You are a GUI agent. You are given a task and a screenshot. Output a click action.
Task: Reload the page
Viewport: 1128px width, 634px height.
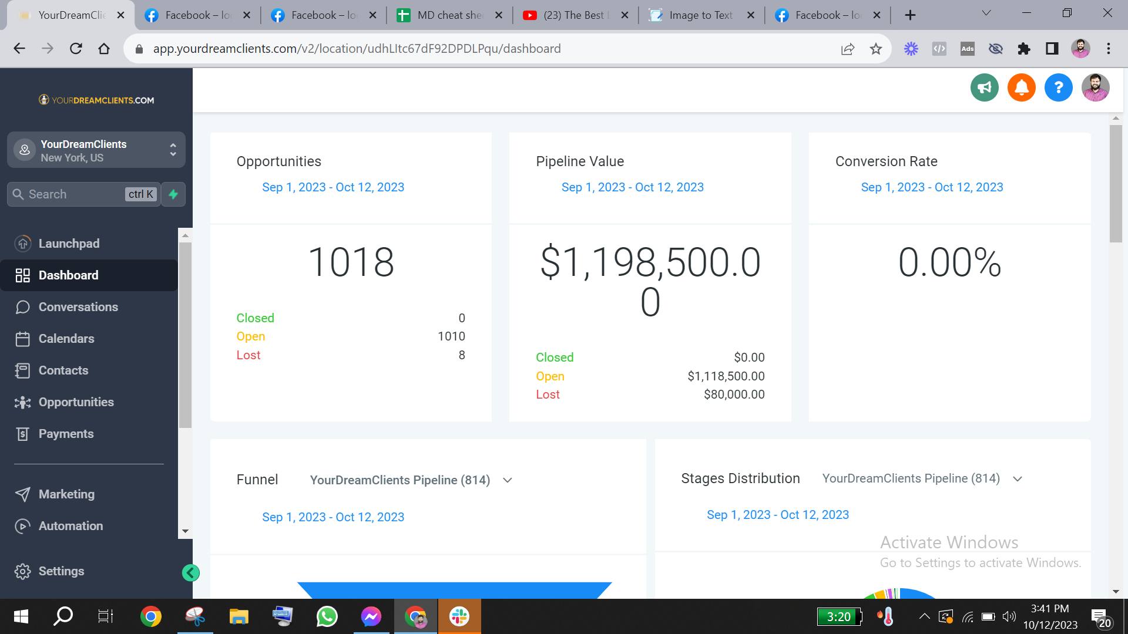point(76,49)
